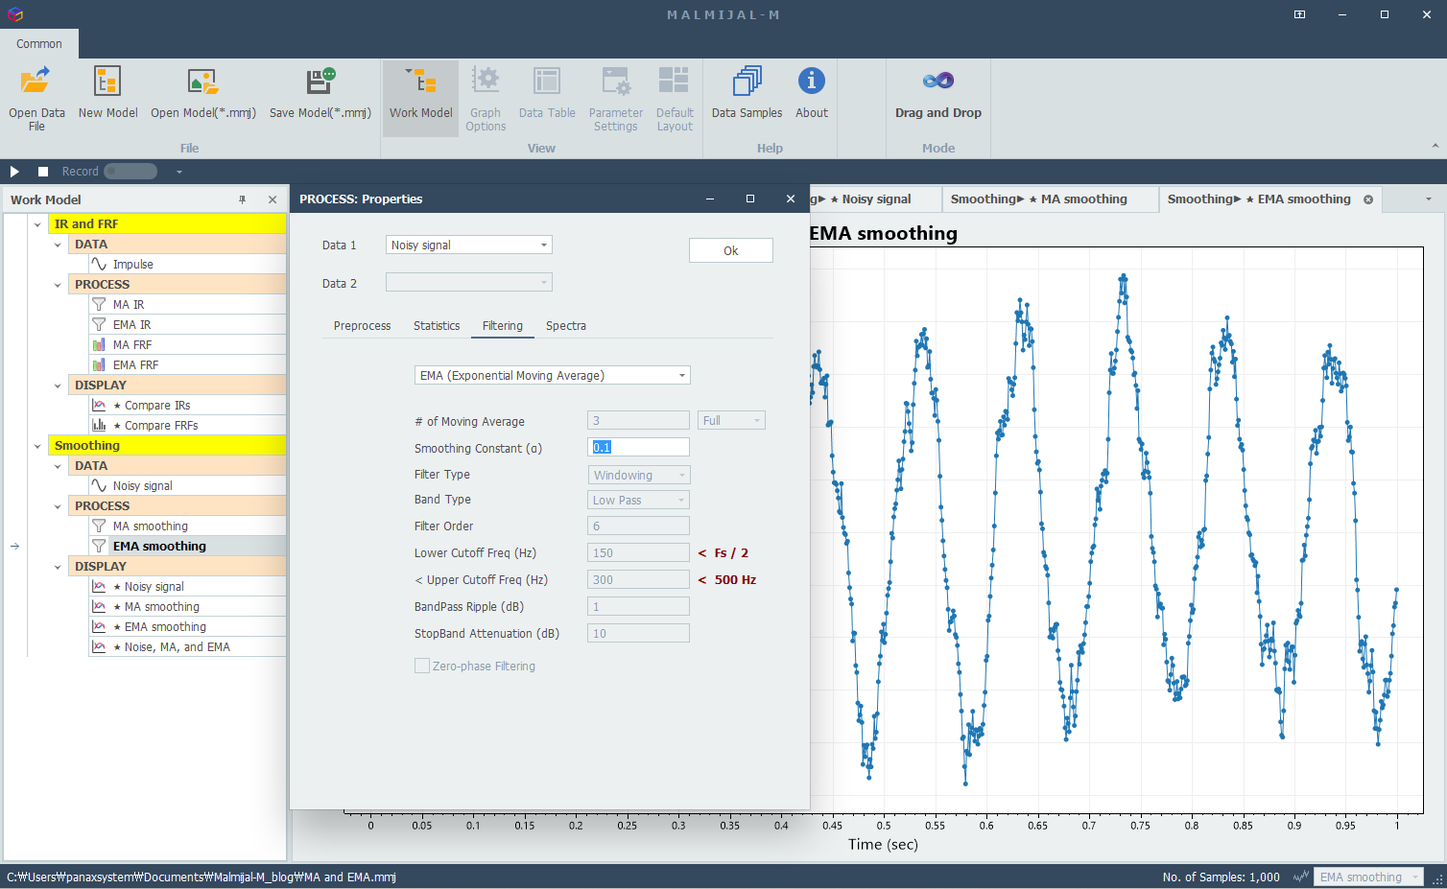Open the Compare IRs display item
This screenshot has width=1447, height=889.
point(187,405)
